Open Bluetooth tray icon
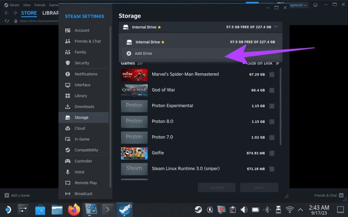 point(267,209)
